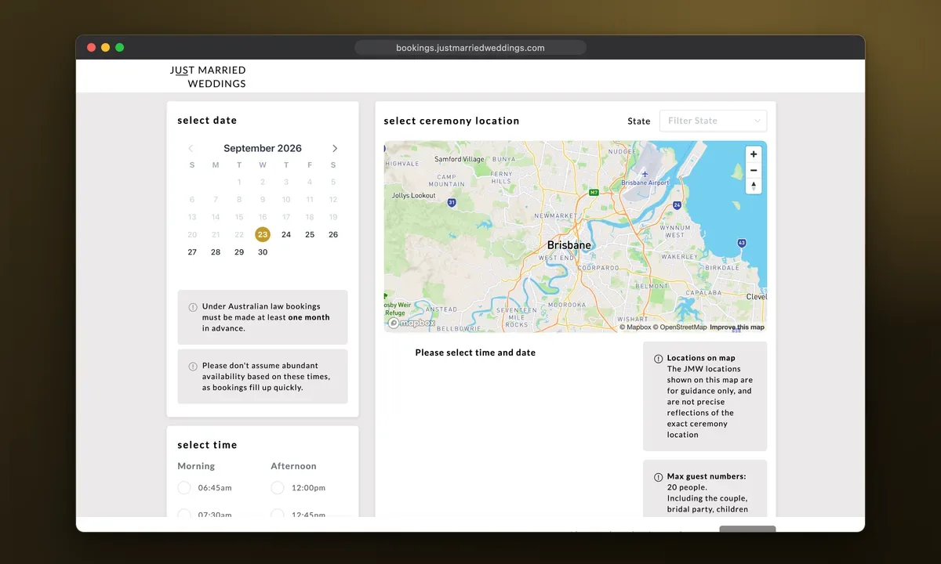Open the OpenStreetMap attribution link
The height and width of the screenshot is (564, 941).
click(x=680, y=327)
